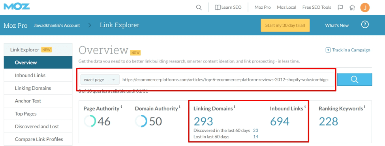Click the 14 lost domains count
Viewport: 385px width, 146px height.
pyautogui.click(x=255, y=137)
